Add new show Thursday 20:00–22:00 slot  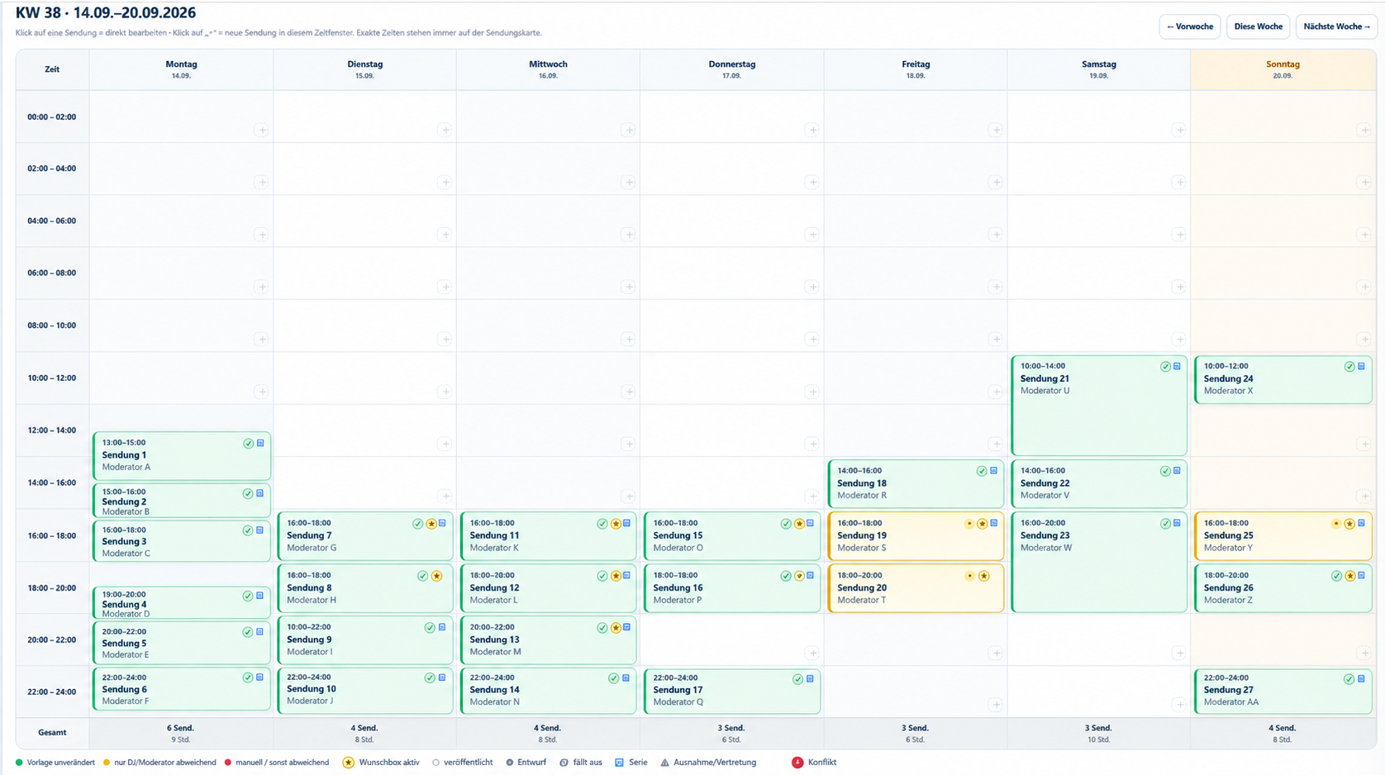click(811, 653)
